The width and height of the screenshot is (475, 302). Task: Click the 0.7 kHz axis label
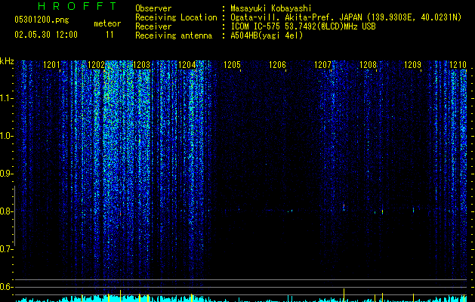pyautogui.click(x=6, y=249)
